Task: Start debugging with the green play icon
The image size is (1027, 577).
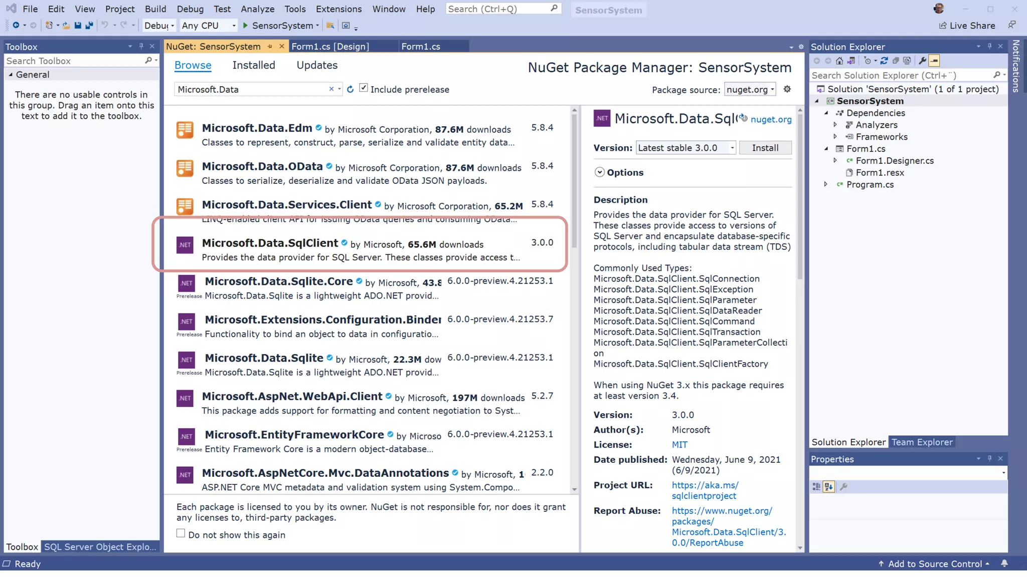Action: click(x=246, y=26)
